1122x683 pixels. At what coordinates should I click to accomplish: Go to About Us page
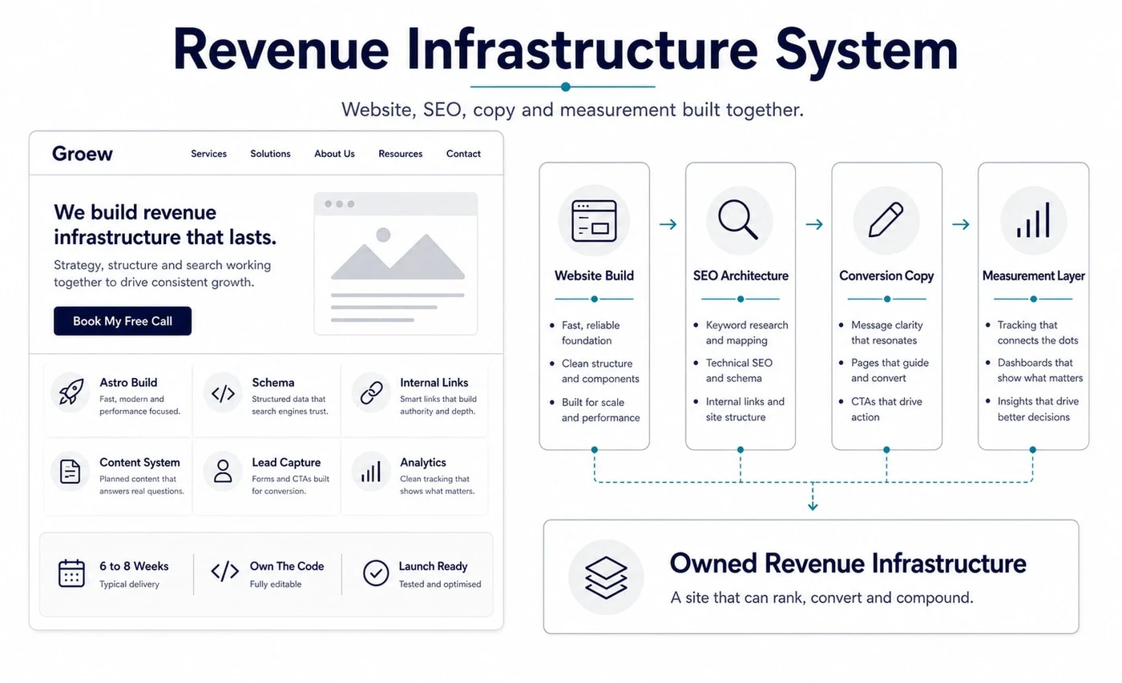334,154
